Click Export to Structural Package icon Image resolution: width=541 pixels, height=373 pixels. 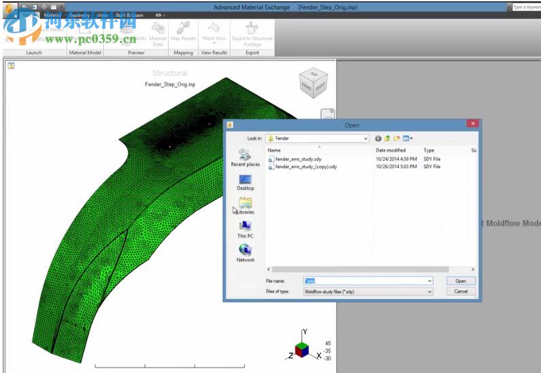[x=252, y=34]
